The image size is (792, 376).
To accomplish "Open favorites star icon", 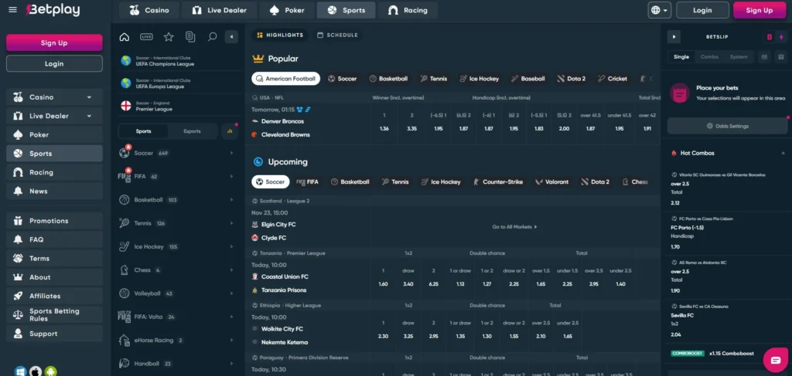I will pyautogui.click(x=169, y=37).
